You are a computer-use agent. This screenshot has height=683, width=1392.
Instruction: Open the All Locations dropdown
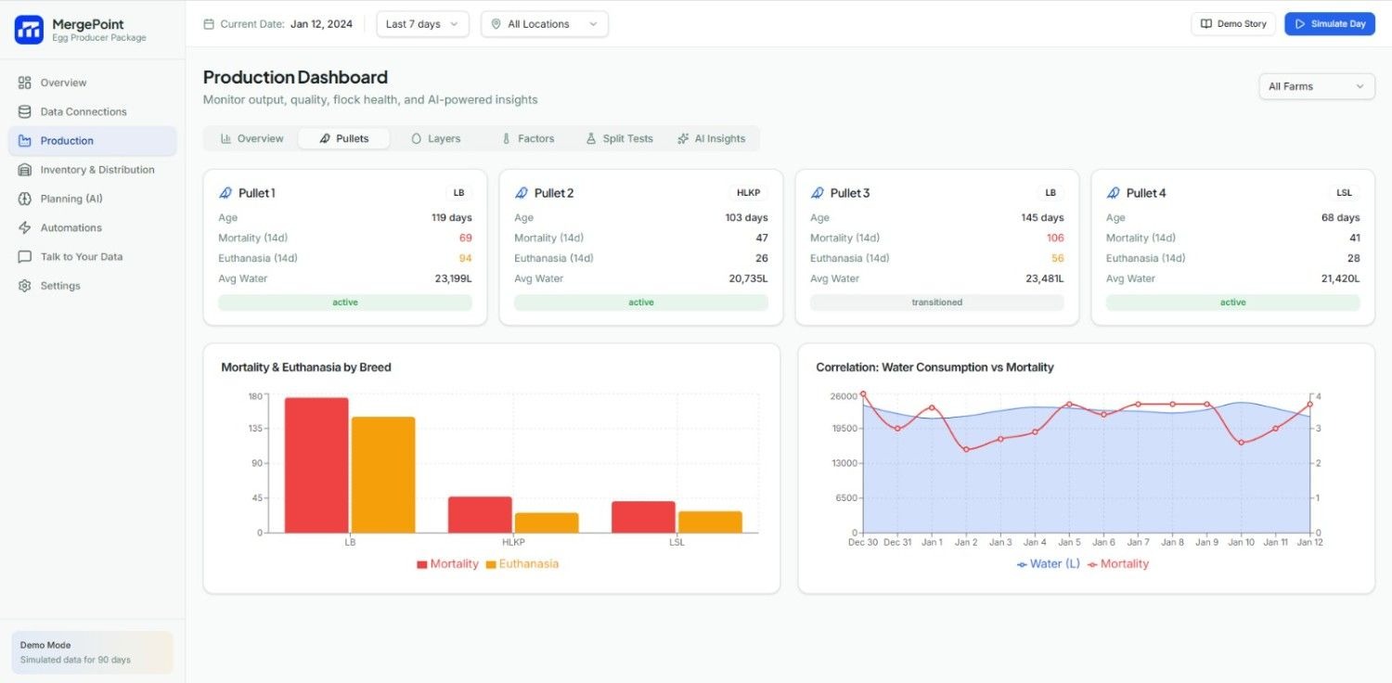click(544, 23)
